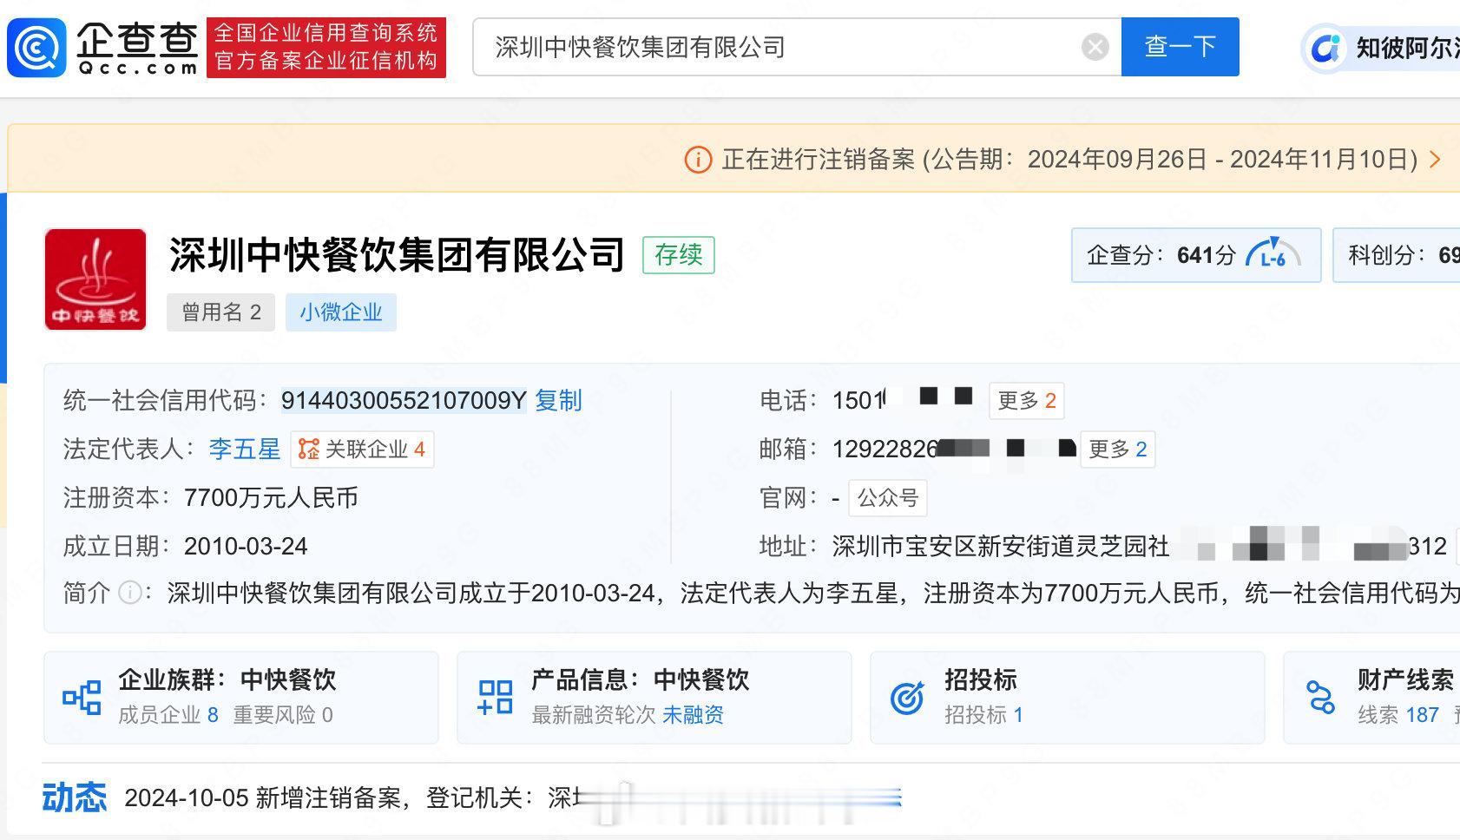The height and width of the screenshot is (840, 1460).
Task: Open the 正在进行注销备案 announcement text
Action: point(1069,160)
